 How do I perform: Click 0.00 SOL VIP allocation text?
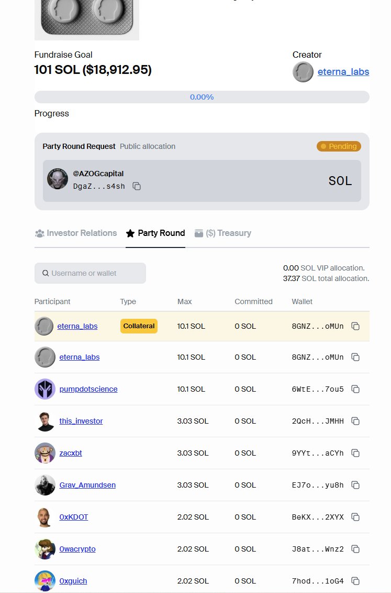click(324, 268)
